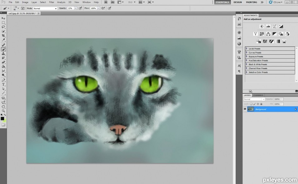298x184 pixels.
Task: Select the Eraser tool
Action: pos(3,62)
